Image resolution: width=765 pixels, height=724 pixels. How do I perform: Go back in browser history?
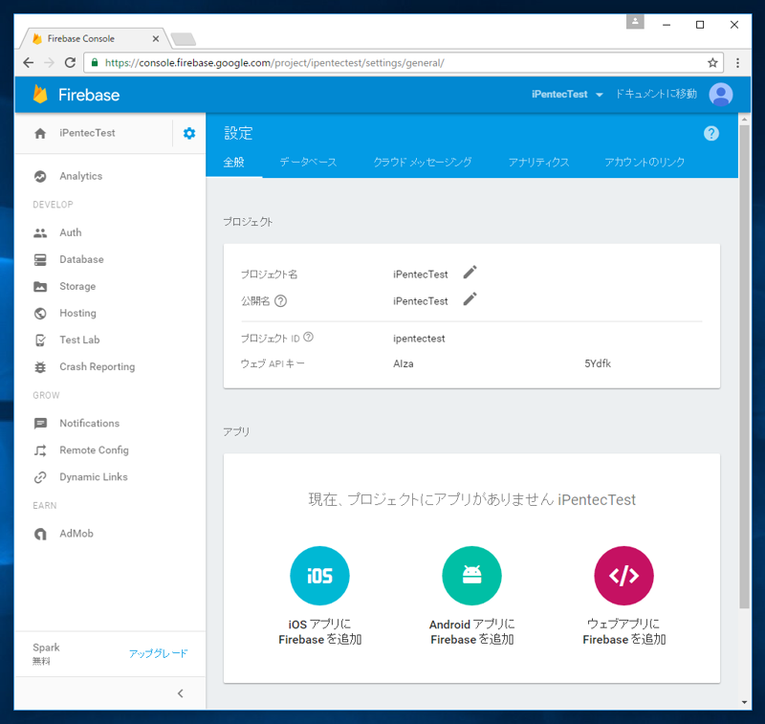[x=29, y=63]
